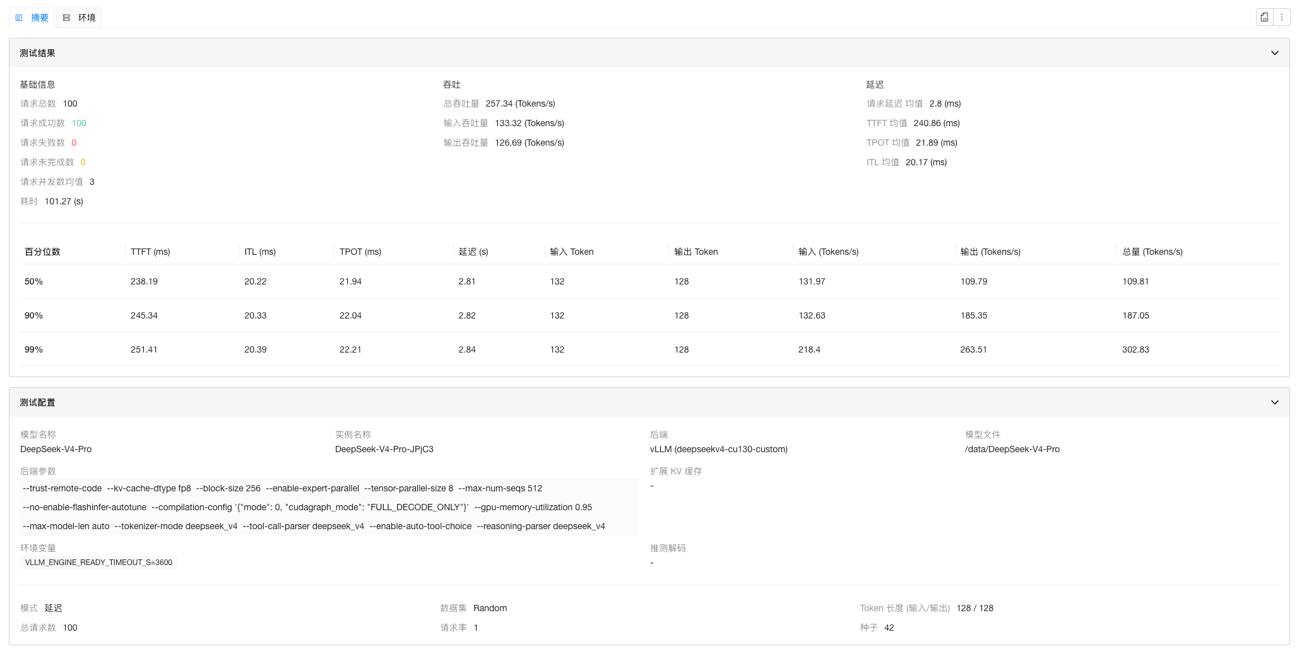The width and height of the screenshot is (1297, 654).
Task: Switch to the 摘要 tab
Action: click(32, 18)
